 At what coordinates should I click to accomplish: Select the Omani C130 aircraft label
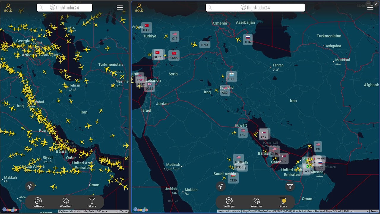pos(233,178)
